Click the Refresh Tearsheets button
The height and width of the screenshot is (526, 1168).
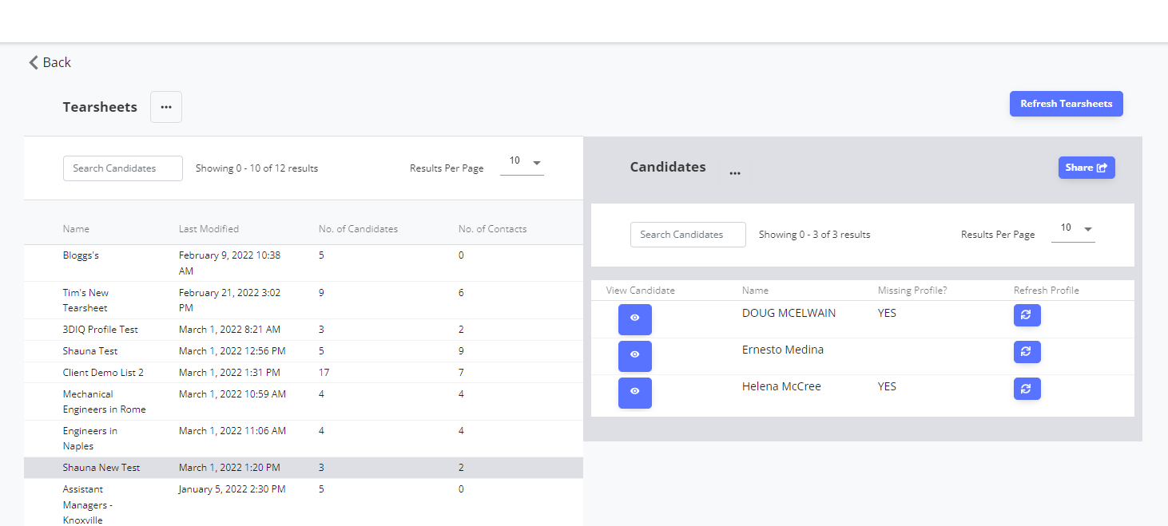click(x=1066, y=104)
